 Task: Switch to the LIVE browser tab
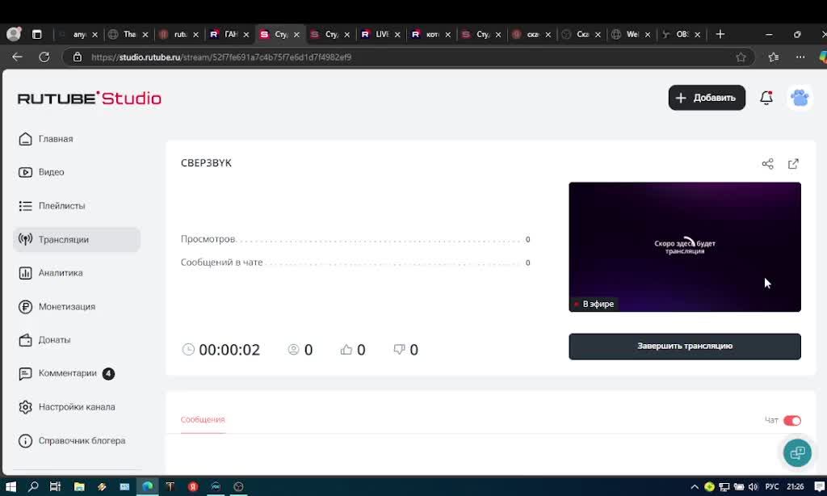381,34
